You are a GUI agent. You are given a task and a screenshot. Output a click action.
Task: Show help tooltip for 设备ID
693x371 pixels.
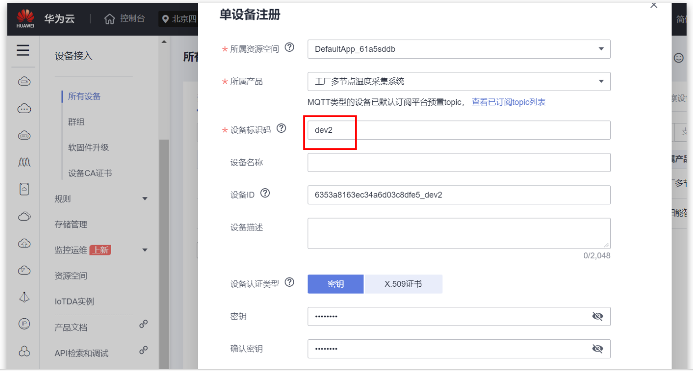265,193
